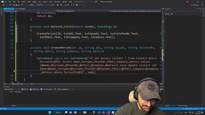Click the lightbulb quick actions icon
The image size is (205, 115).
(14, 71)
